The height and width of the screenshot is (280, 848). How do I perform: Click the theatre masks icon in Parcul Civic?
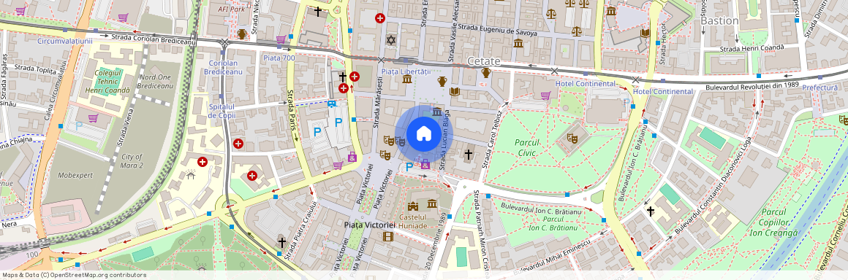(x=572, y=138)
